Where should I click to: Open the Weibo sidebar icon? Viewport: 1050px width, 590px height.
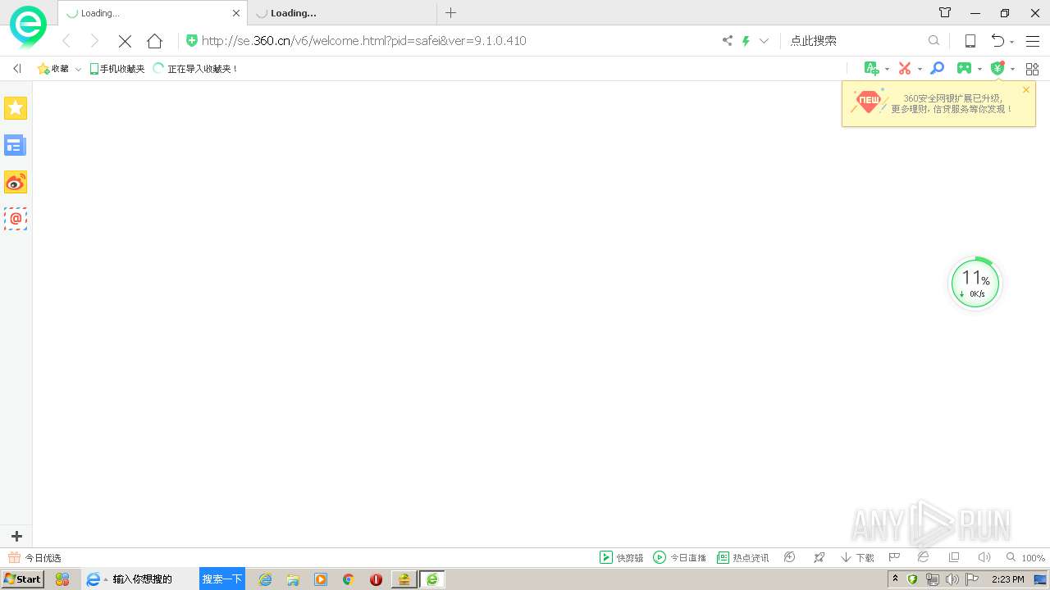(x=16, y=182)
